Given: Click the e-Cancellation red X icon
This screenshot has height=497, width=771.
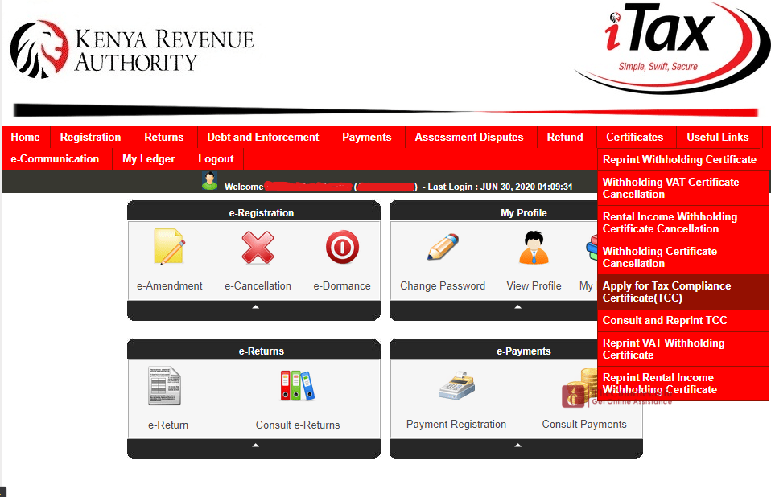Looking at the screenshot, I should point(258,248).
